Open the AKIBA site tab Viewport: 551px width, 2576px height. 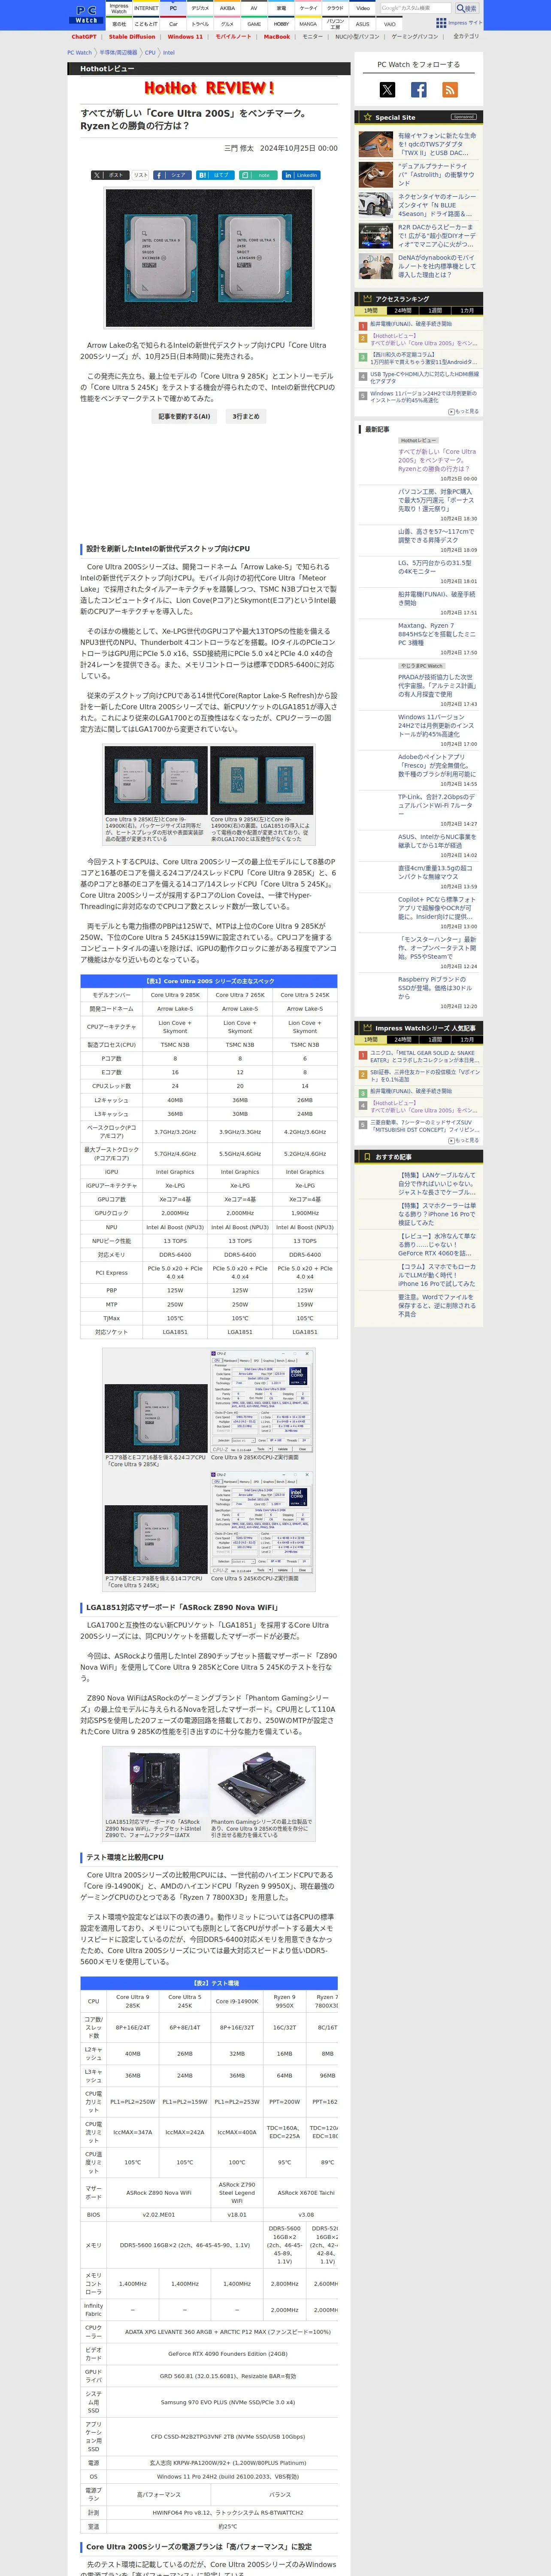click(227, 8)
